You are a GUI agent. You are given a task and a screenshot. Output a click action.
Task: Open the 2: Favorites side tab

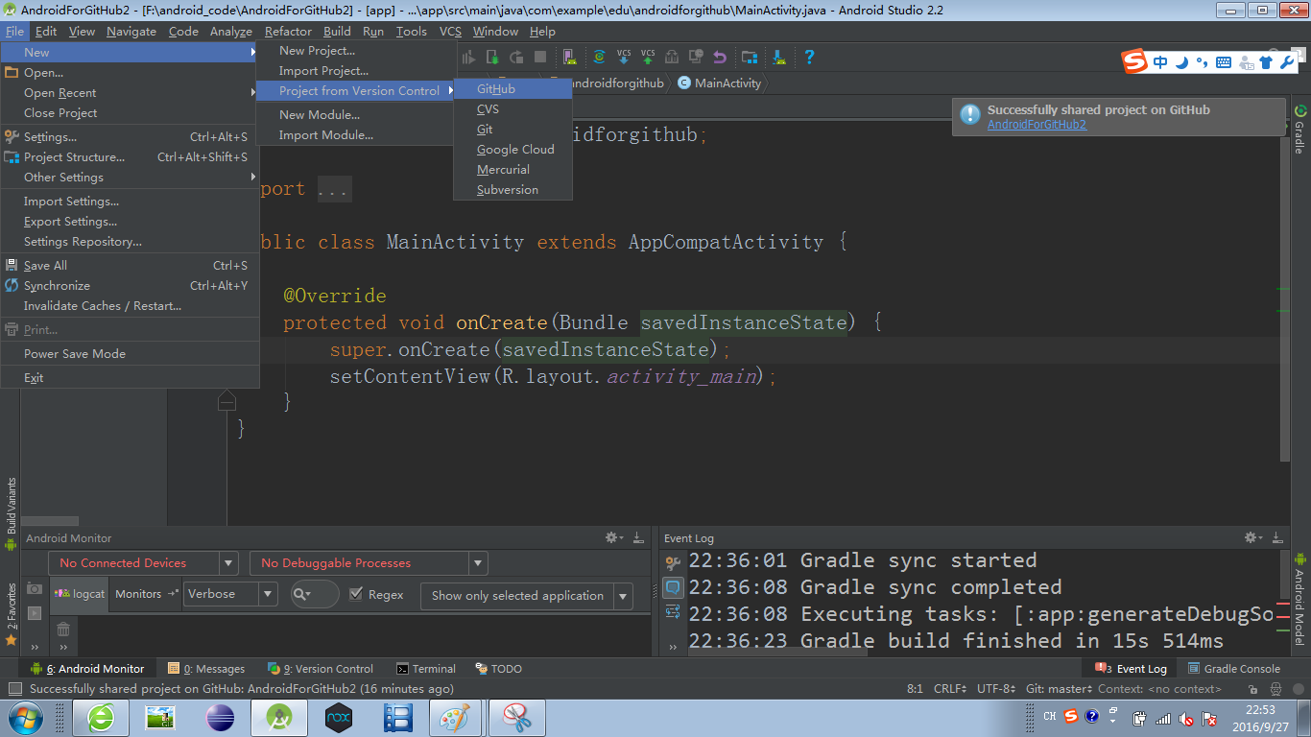click(12, 613)
